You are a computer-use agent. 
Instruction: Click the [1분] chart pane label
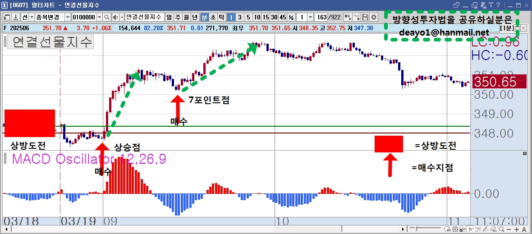[507, 28]
